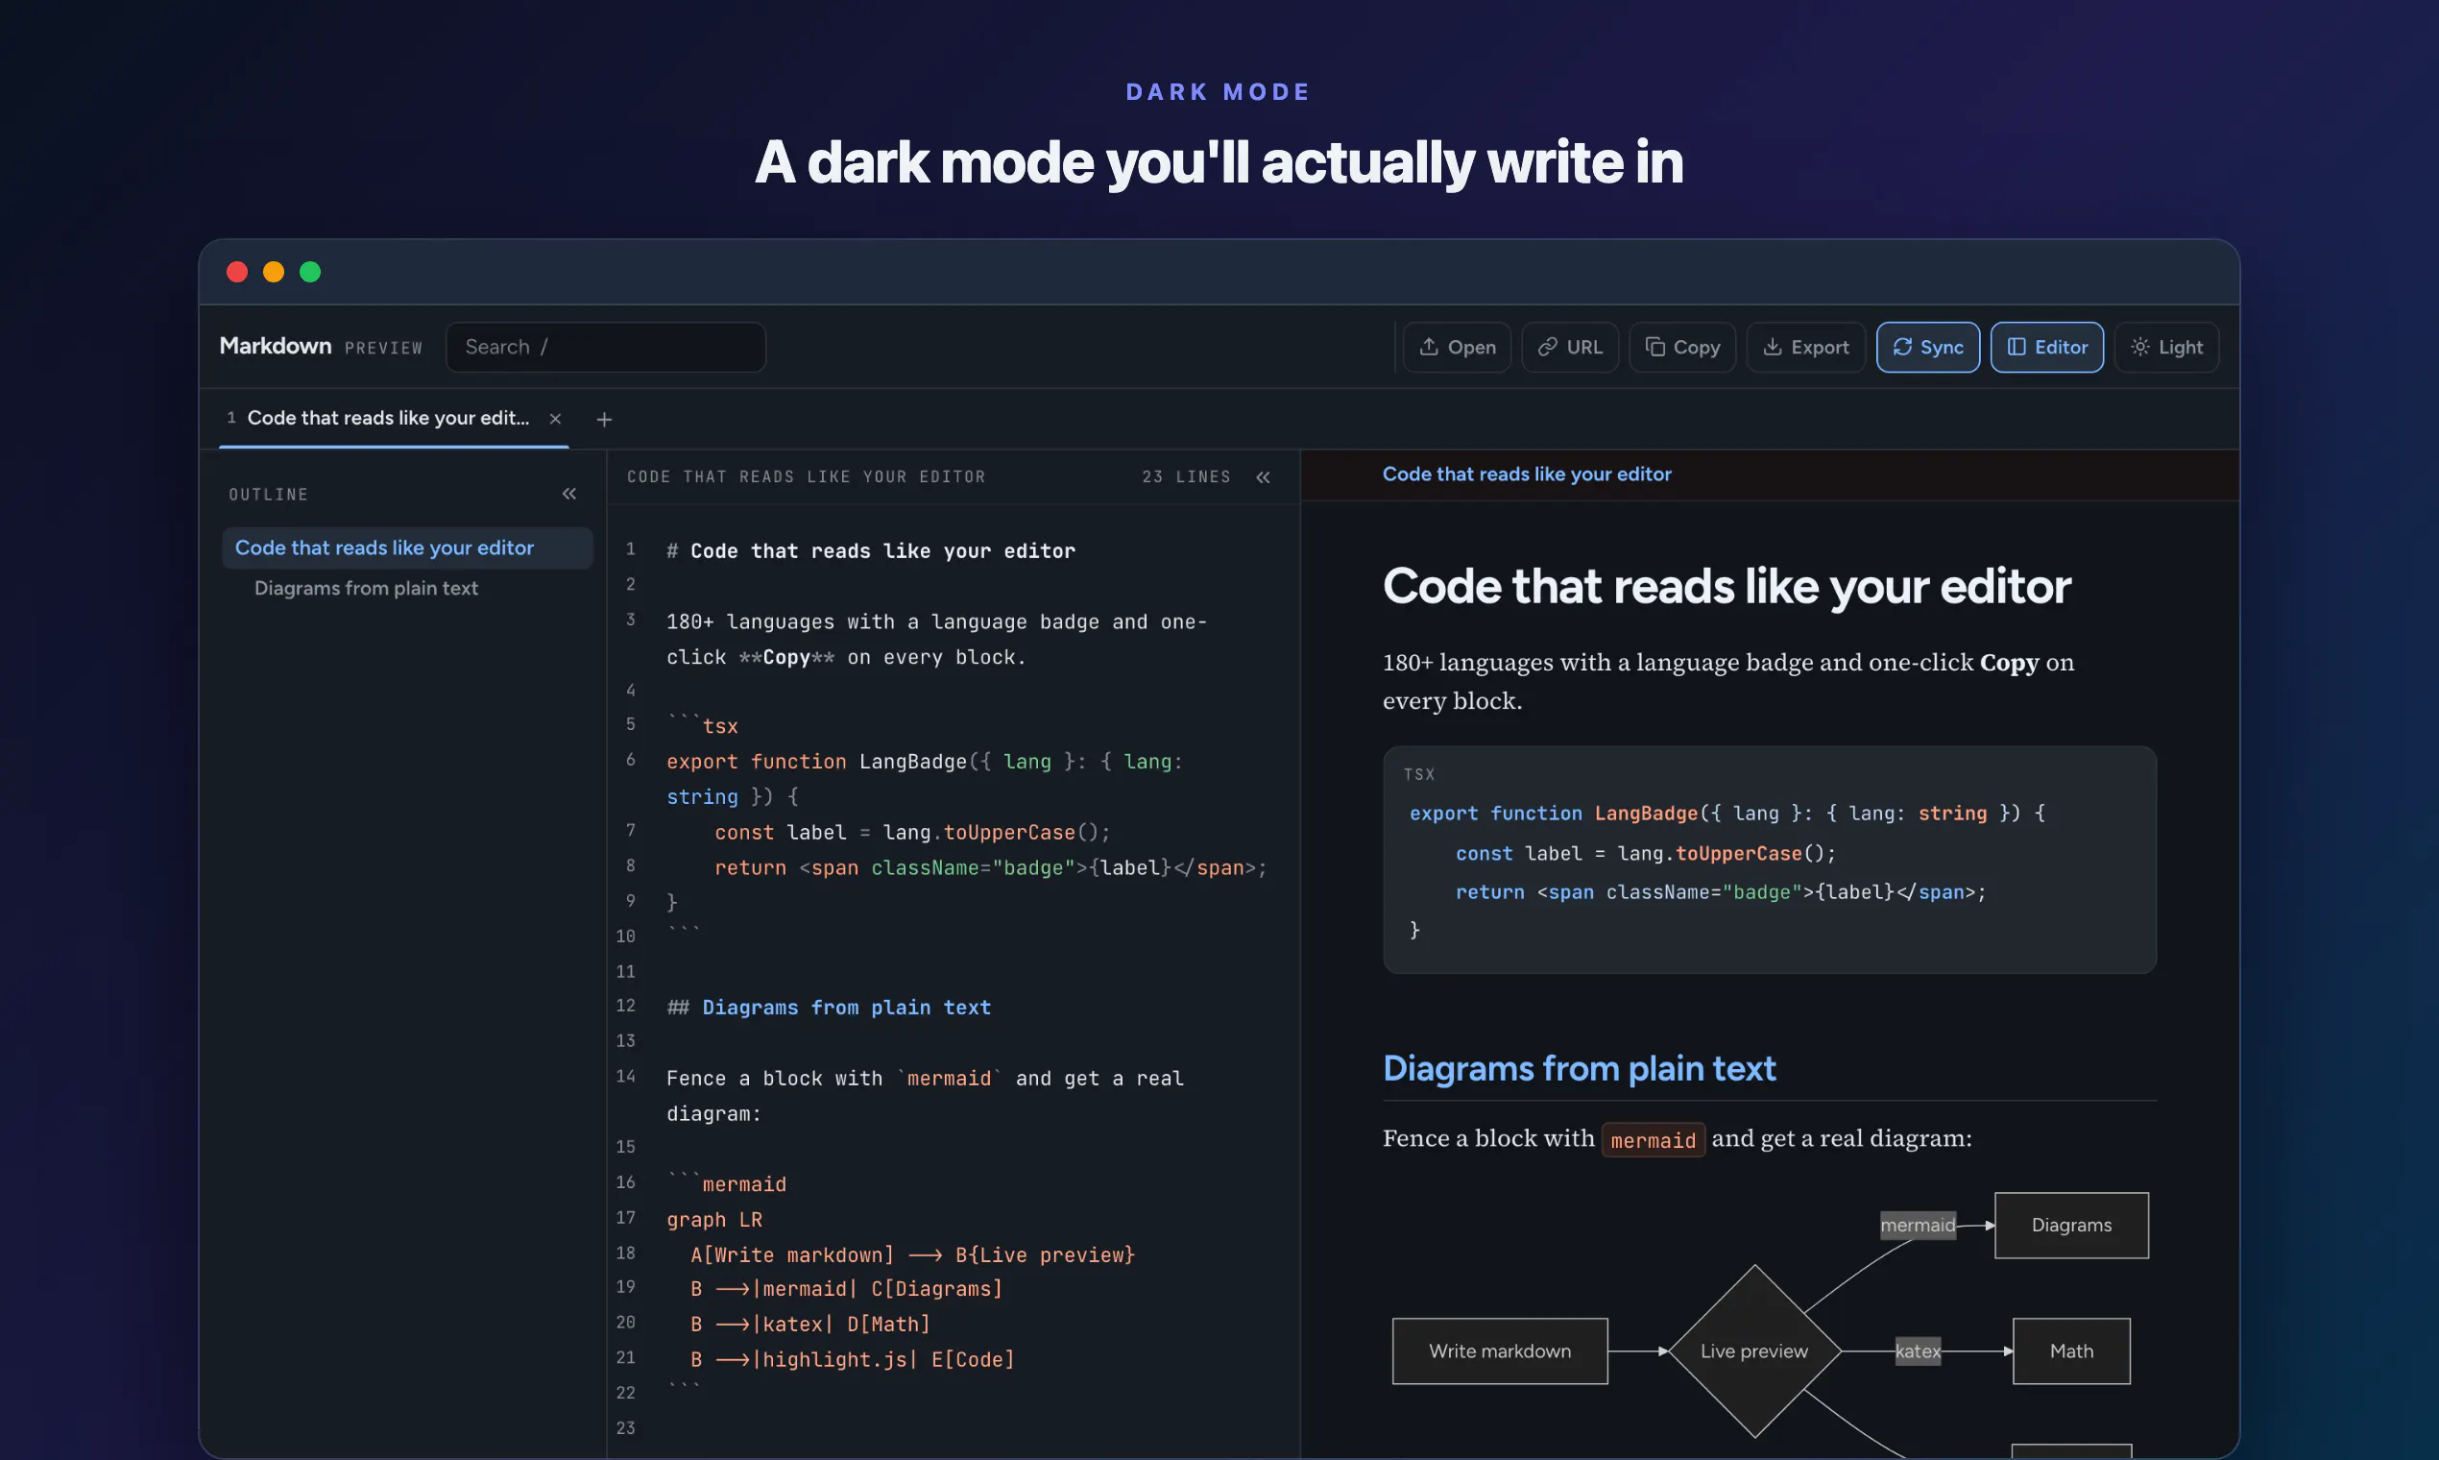
Task: Click 'const label = lang.toUpperCase();' in editor
Action: [911, 833]
